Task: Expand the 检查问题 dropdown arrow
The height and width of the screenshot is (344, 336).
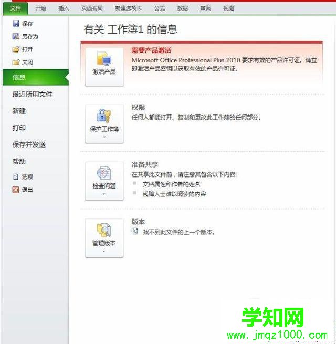Action: point(104,194)
